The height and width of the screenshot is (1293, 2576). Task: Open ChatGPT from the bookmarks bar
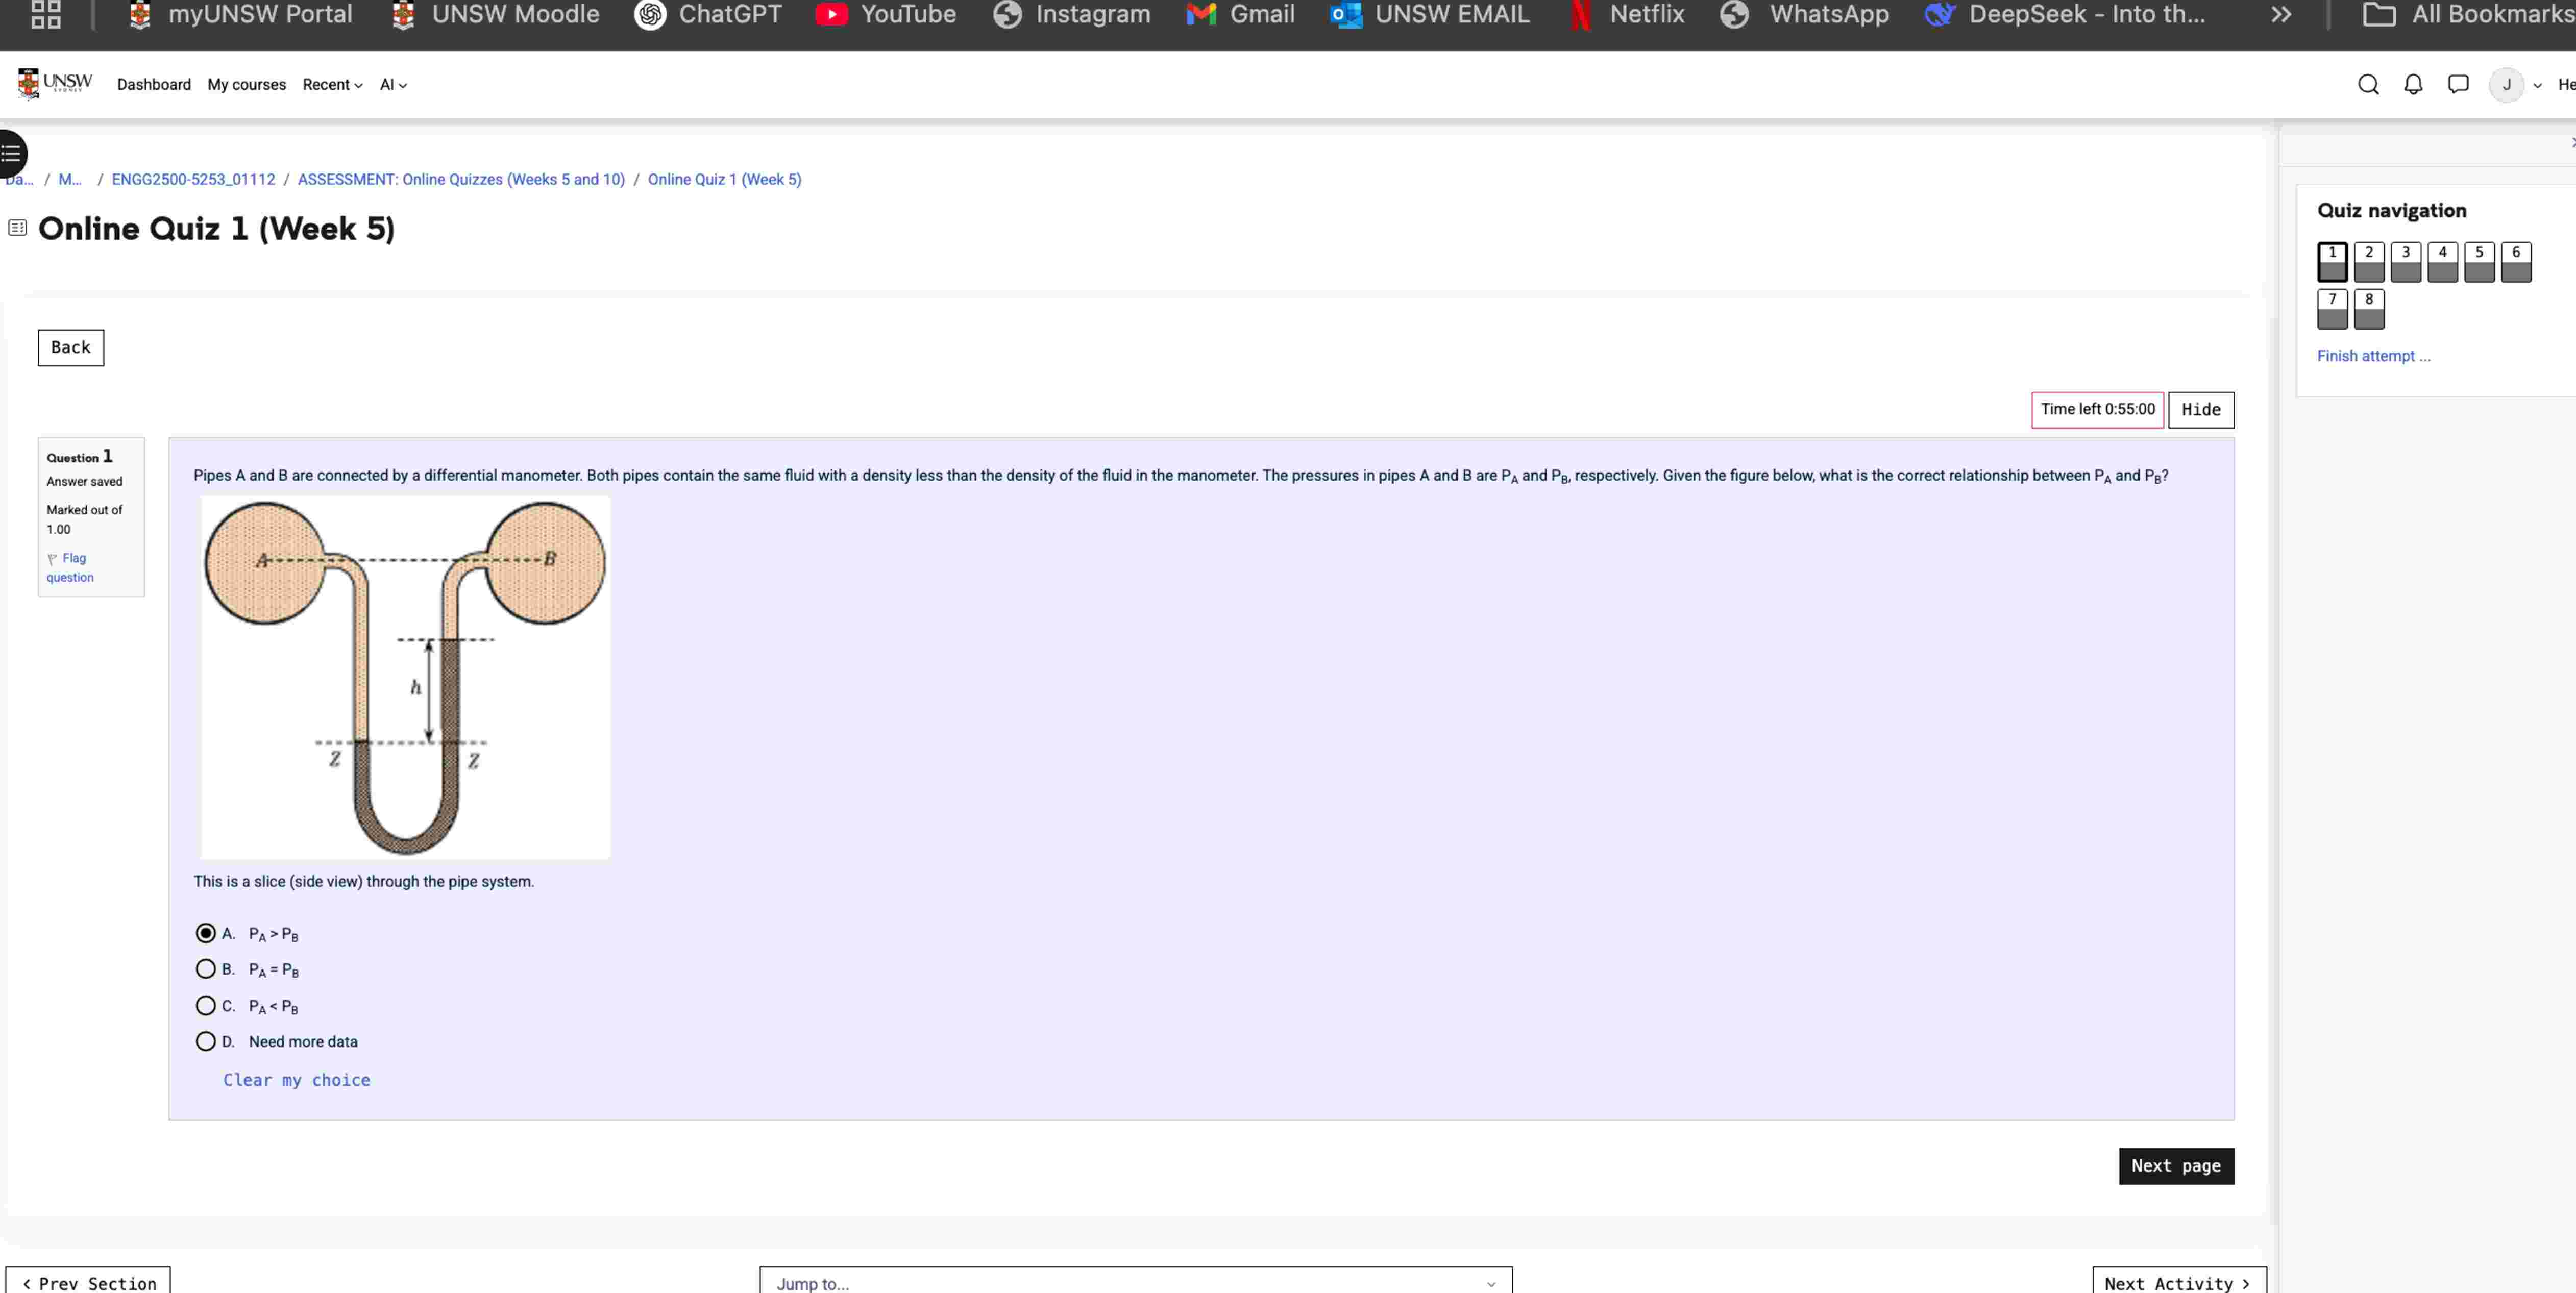click(x=708, y=15)
